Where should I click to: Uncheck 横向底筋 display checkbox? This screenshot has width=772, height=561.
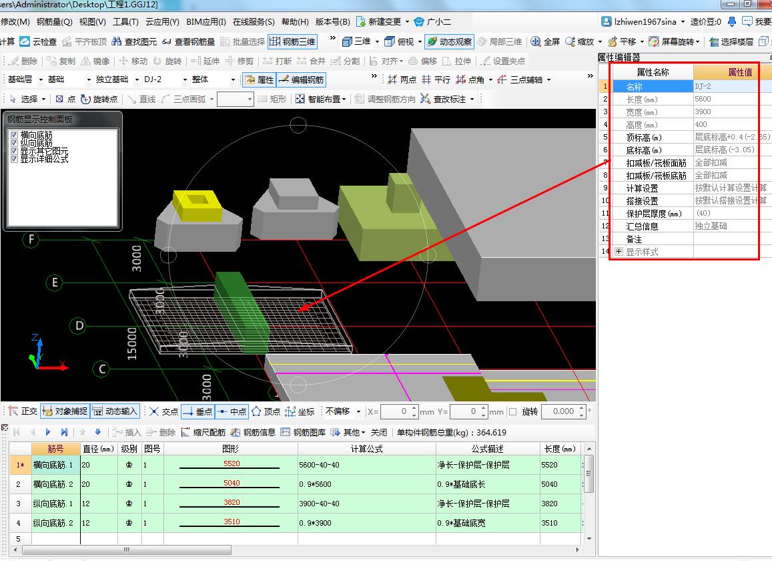click(14, 135)
